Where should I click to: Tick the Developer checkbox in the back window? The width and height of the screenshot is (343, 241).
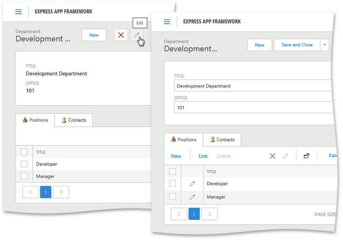coord(24,164)
